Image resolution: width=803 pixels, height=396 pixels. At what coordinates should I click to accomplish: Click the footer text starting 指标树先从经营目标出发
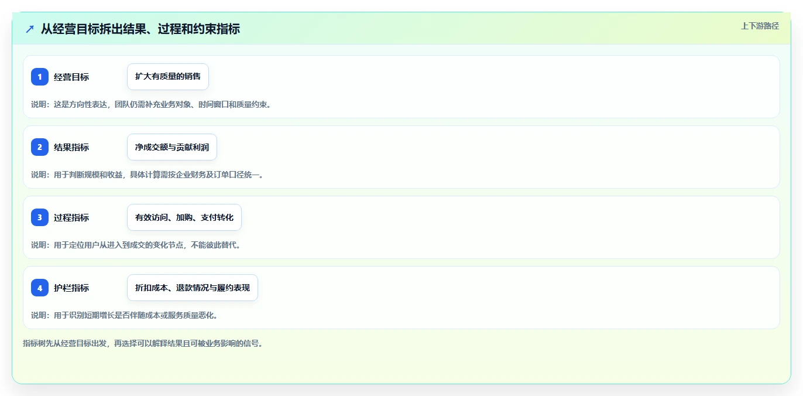pyautogui.click(x=143, y=343)
